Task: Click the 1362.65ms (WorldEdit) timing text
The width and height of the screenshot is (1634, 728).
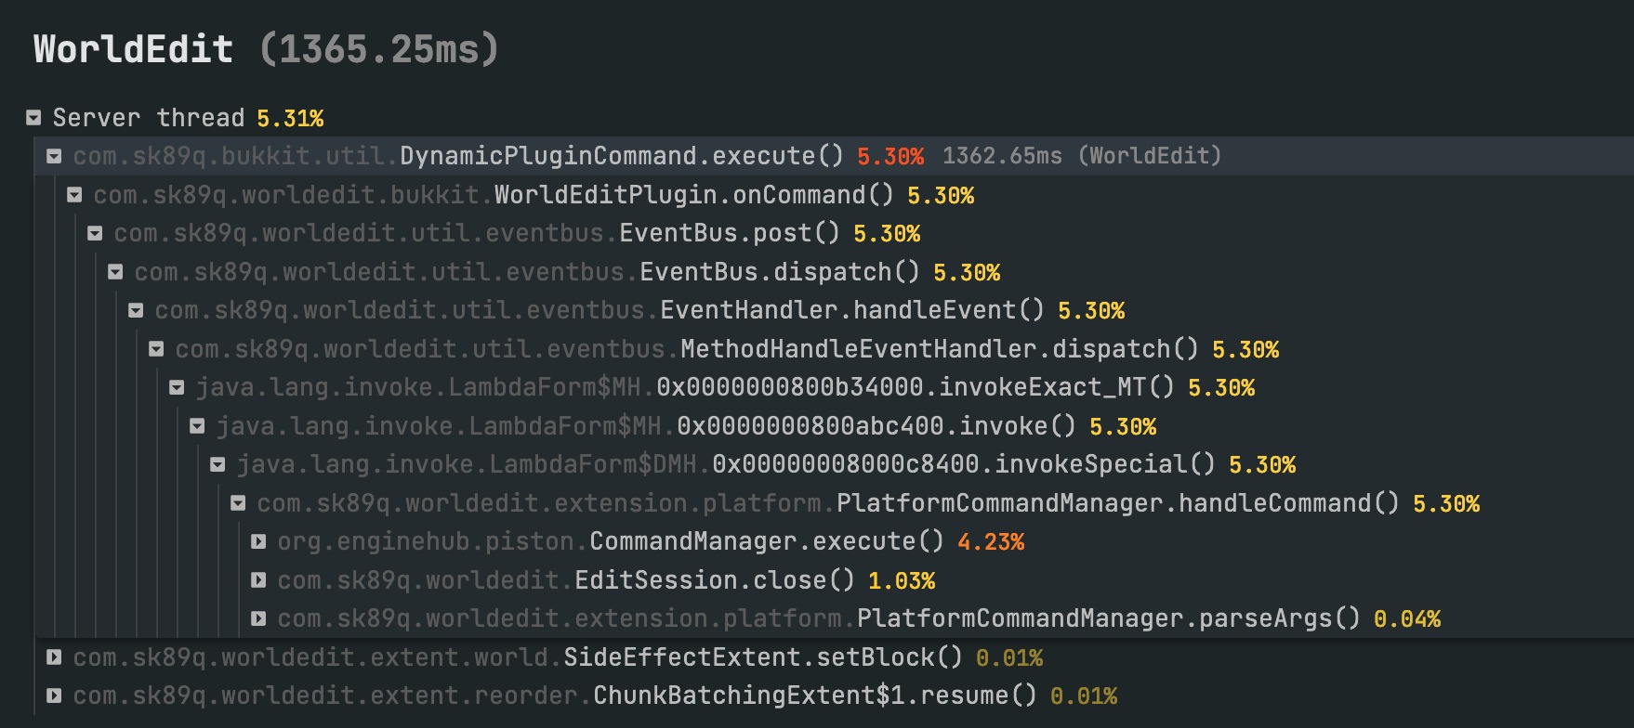Action: pos(1081,156)
